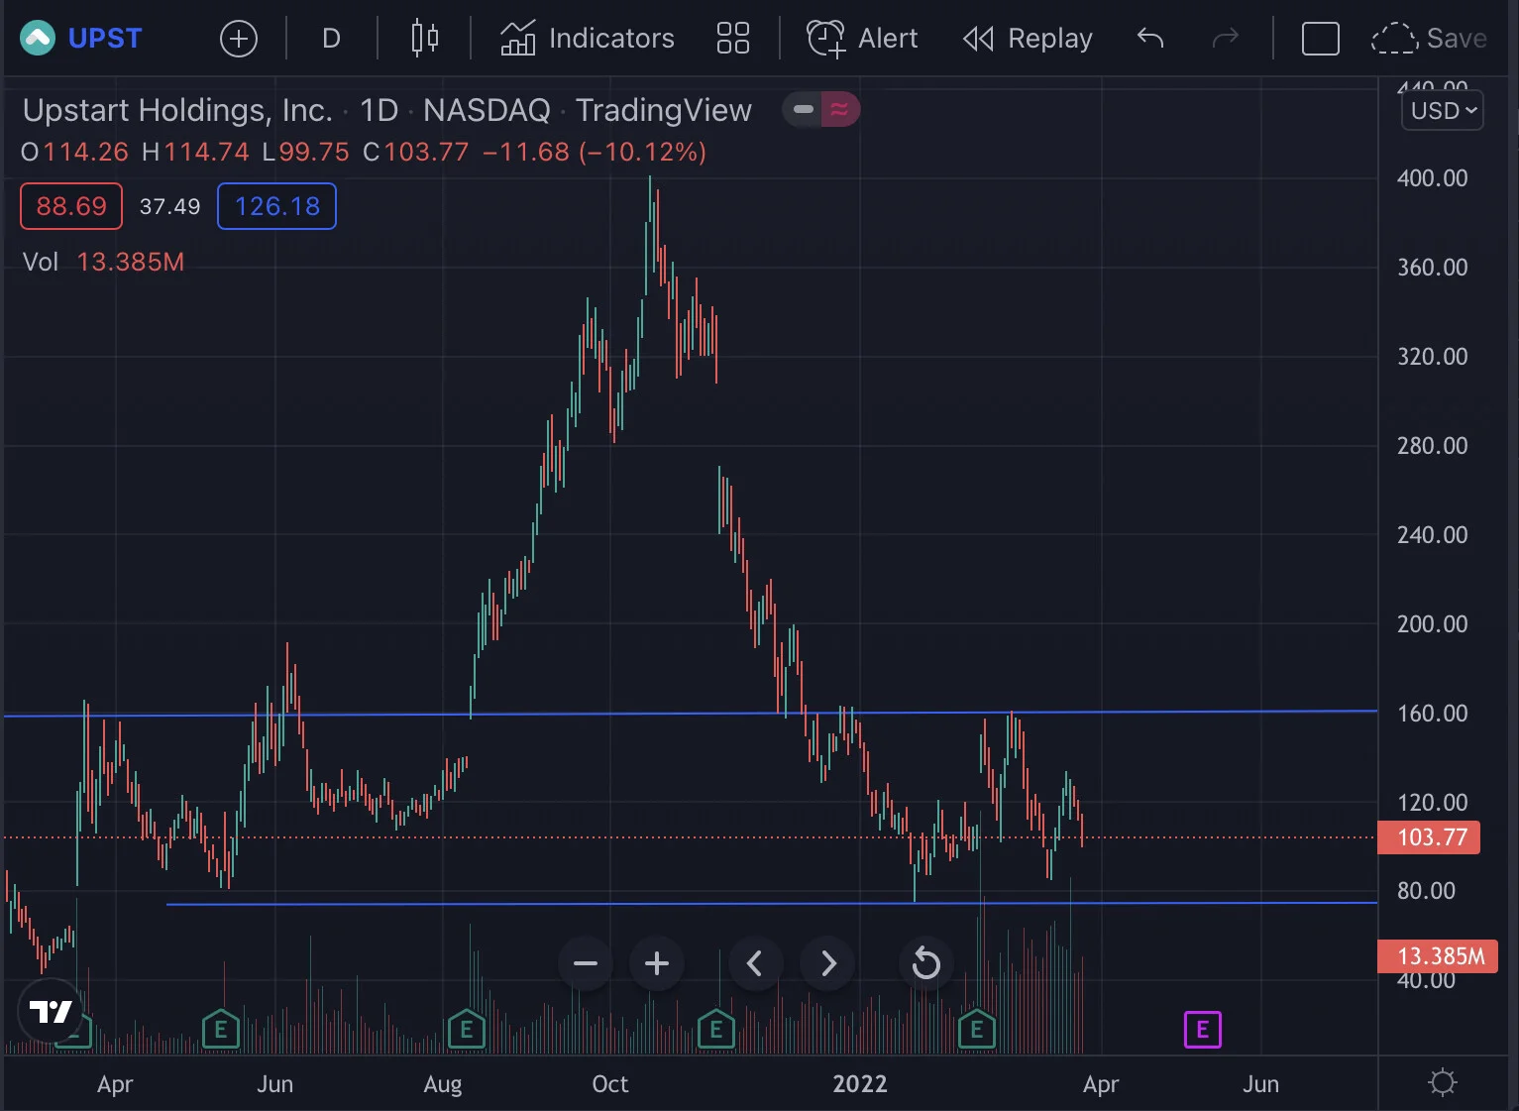1519x1111 pixels.
Task: Click the low value L99.75
Action: point(306,152)
